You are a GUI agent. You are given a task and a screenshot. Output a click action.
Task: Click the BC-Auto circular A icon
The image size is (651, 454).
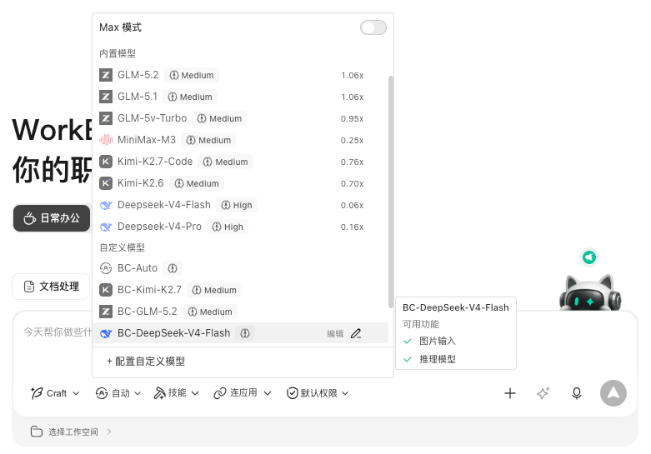tap(106, 268)
